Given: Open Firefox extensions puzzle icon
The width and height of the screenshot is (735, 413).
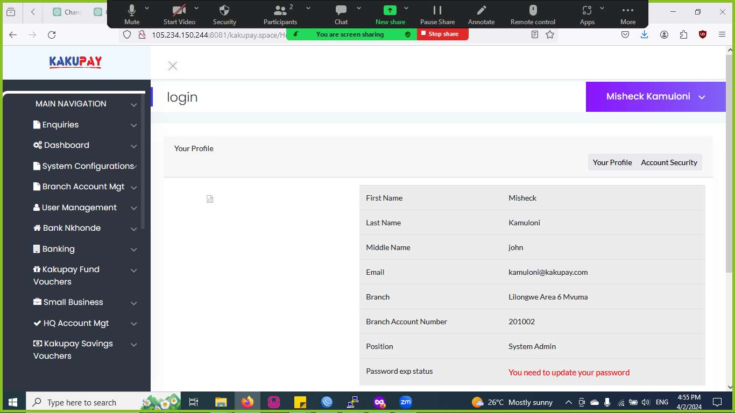Looking at the screenshot, I should click(x=683, y=34).
